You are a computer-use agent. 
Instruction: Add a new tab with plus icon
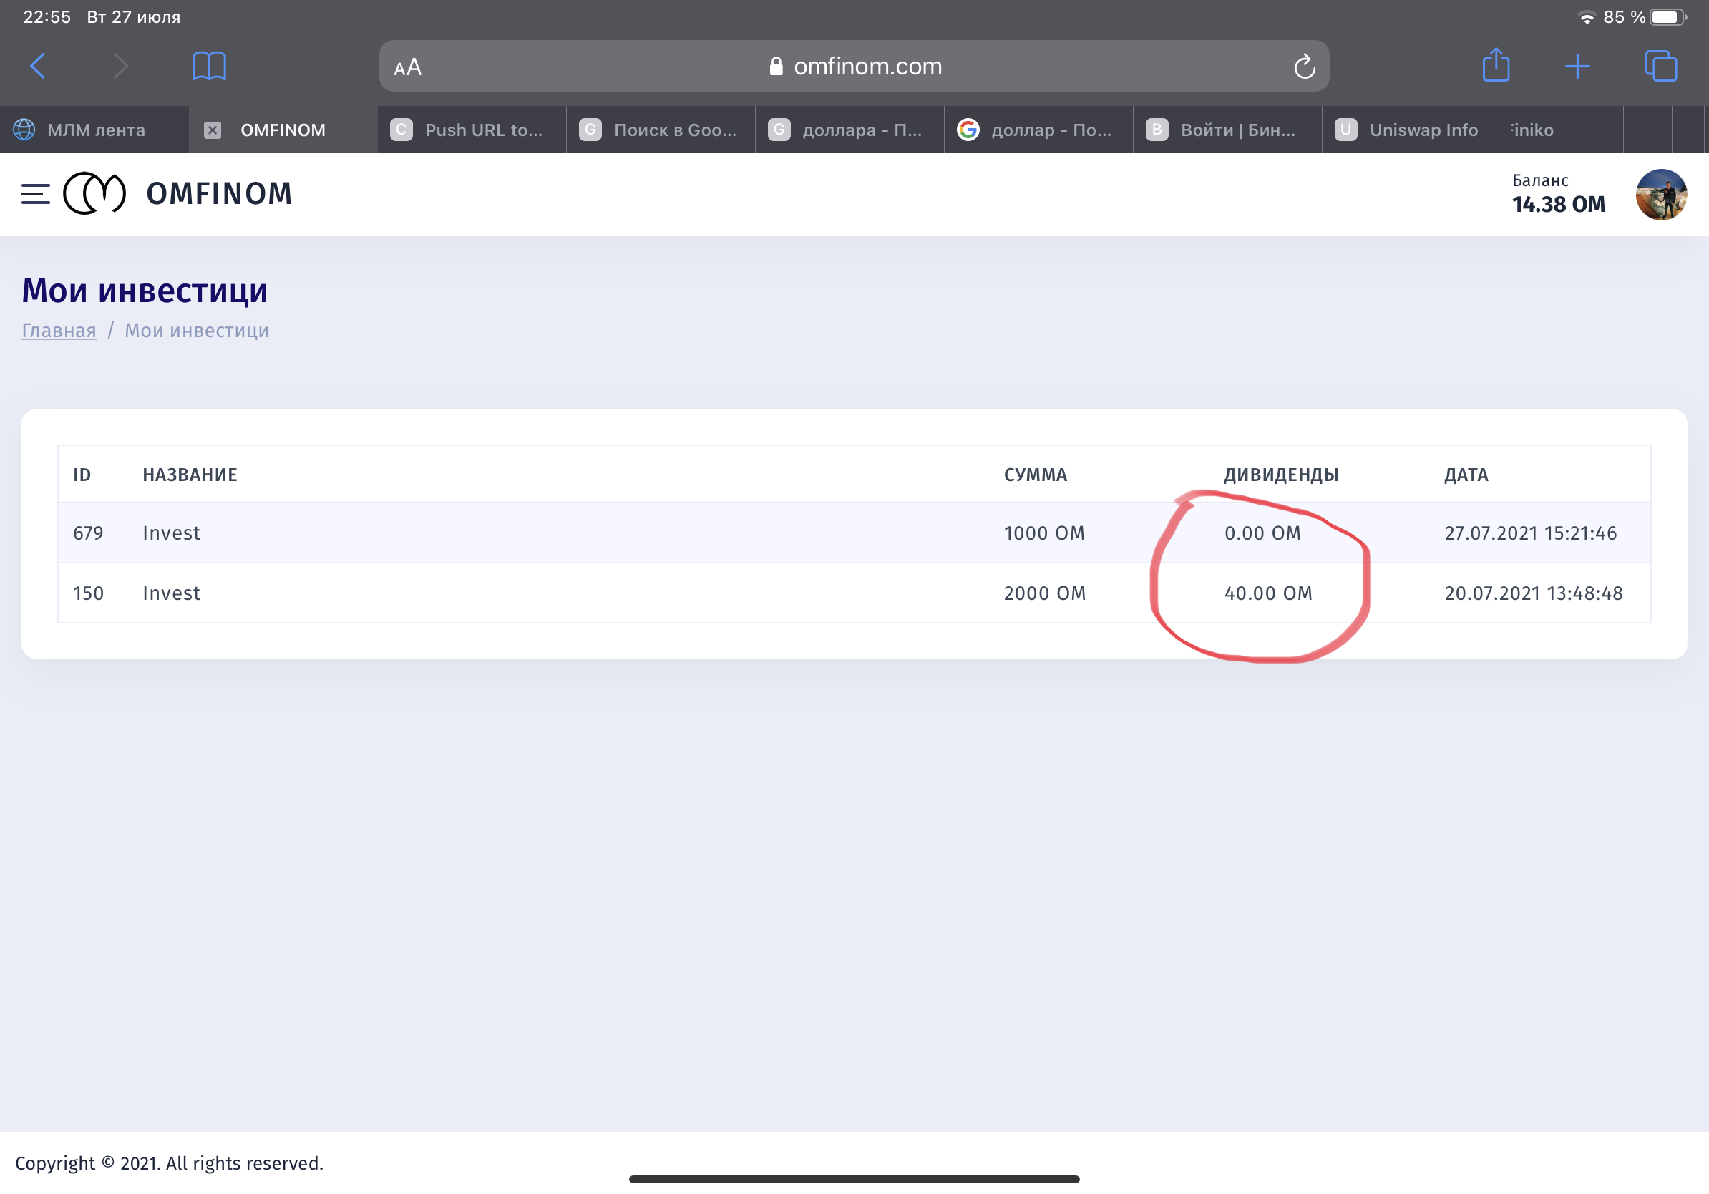pyautogui.click(x=1577, y=67)
